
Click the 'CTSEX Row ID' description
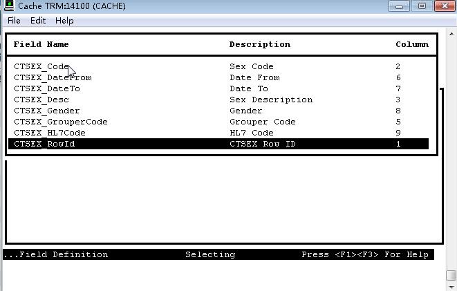point(263,144)
